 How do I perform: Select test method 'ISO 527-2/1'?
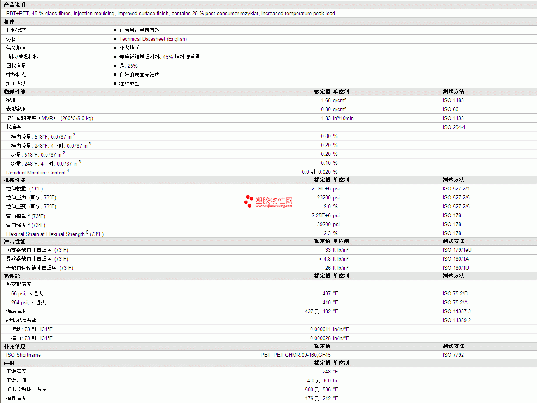[456, 189]
